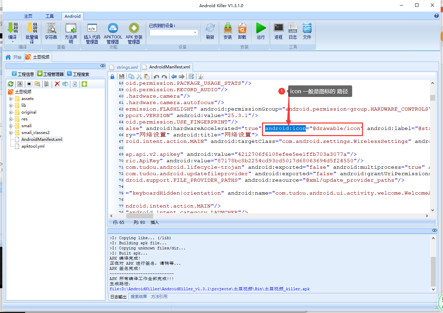Open the APKTOOL 管理器
This screenshot has height=313, width=443.
tap(113, 33)
